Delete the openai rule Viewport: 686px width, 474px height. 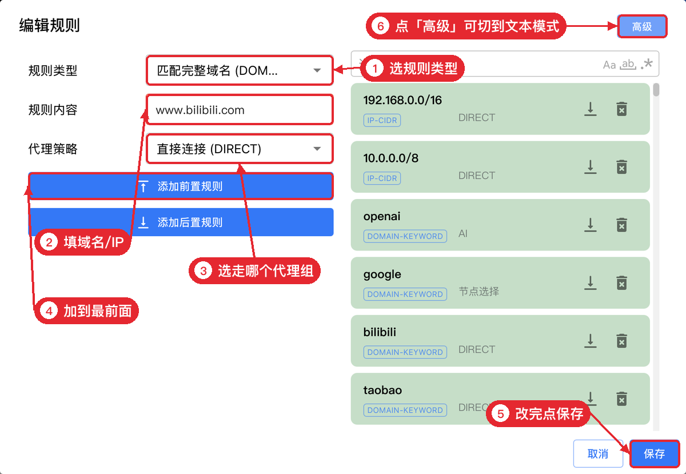click(622, 225)
